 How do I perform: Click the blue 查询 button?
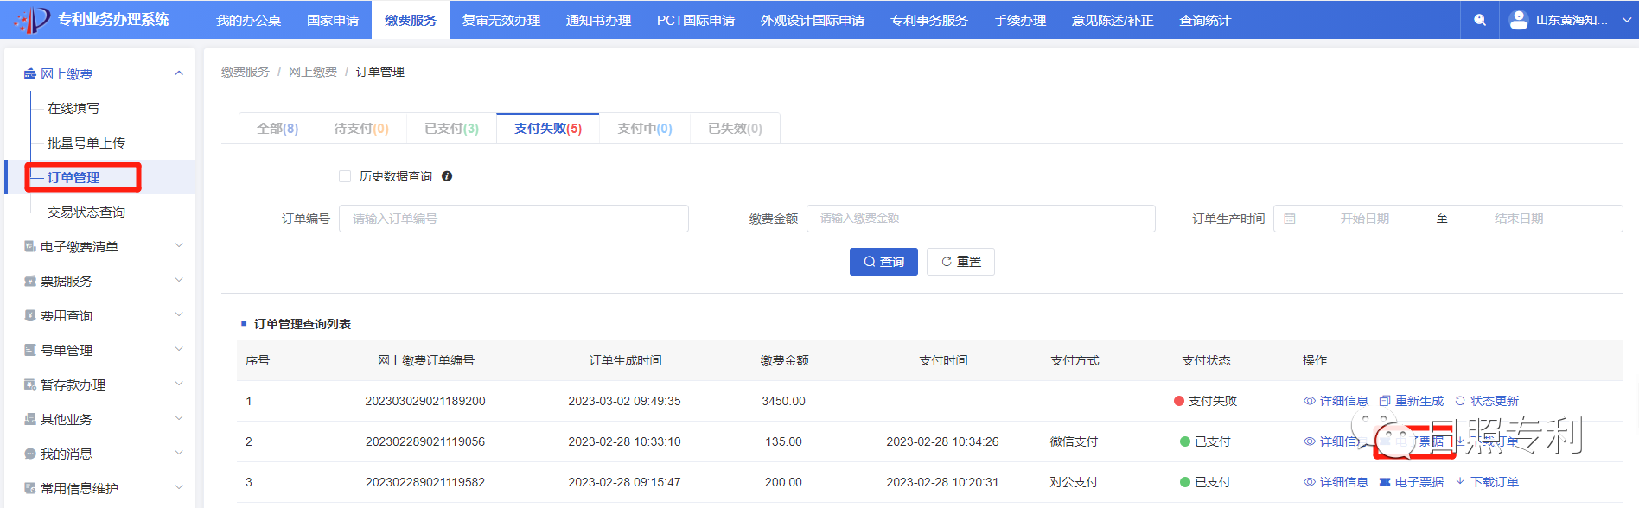pyautogui.click(x=883, y=262)
